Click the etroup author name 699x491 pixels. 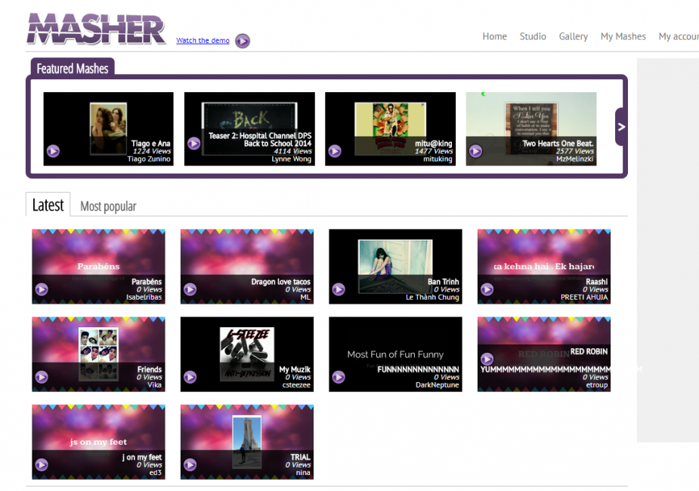pyautogui.click(x=597, y=385)
